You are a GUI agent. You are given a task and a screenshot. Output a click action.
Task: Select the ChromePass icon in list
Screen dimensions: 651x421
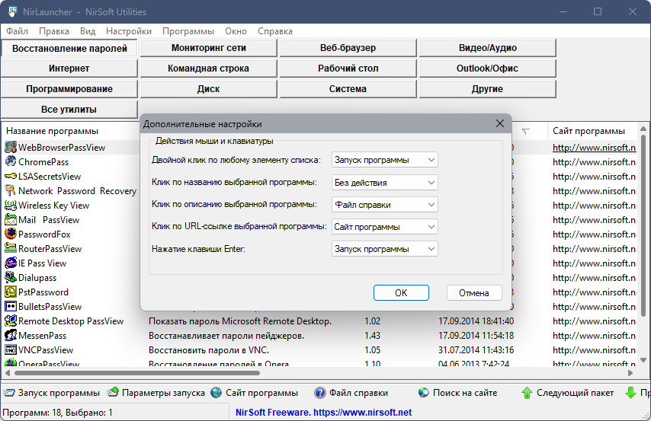click(11, 161)
